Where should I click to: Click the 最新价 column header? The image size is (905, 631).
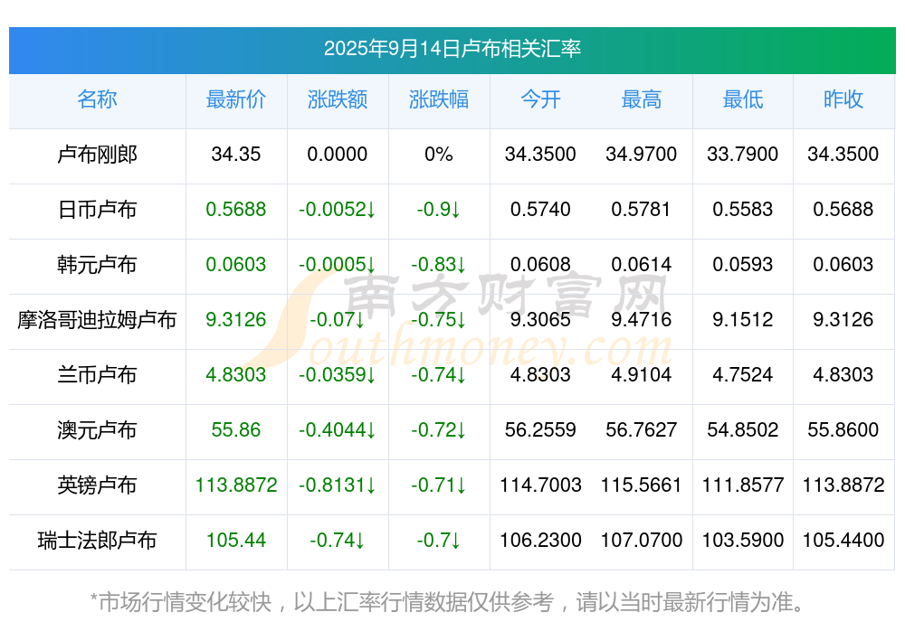pyautogui.click(x=236, y=99)
